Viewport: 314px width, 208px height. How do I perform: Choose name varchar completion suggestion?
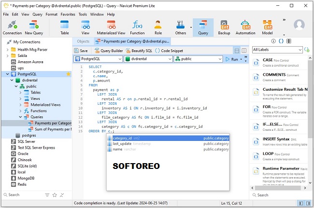(168, 149)
